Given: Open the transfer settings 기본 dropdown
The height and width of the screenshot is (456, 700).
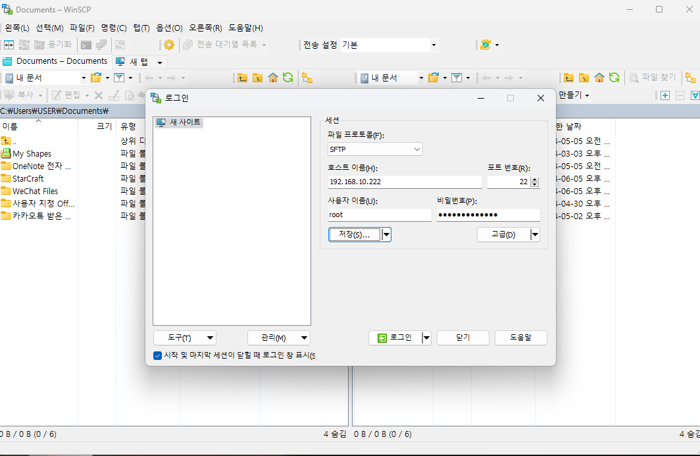Looking at the screenshot, I should click(x=434, y=45).
